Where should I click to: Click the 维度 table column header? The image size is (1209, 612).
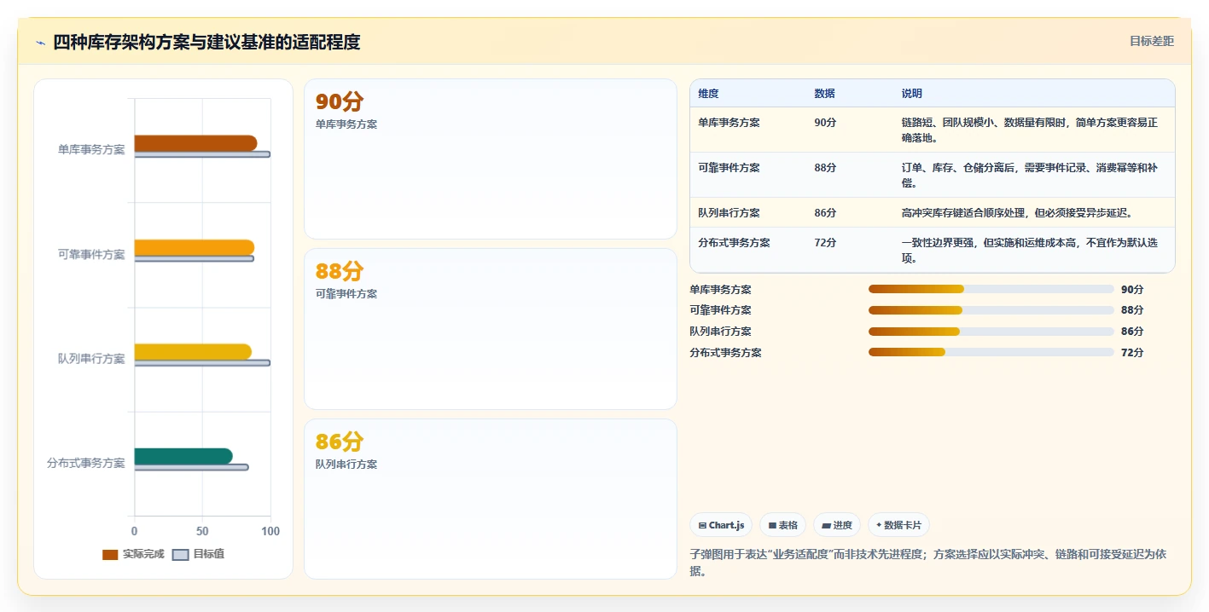point(708,94)
